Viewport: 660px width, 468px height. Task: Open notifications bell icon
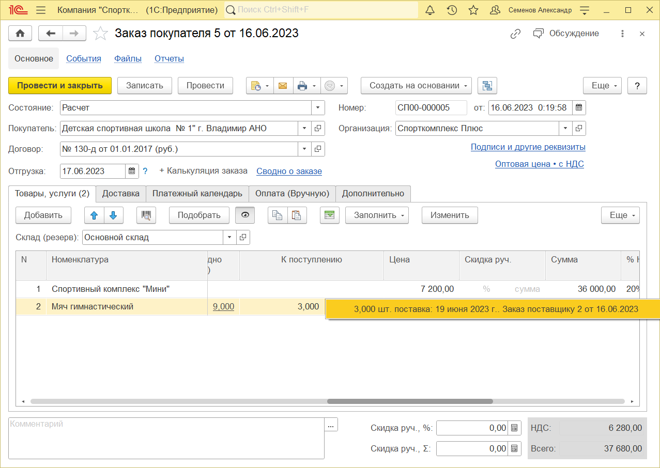coord(430,10)
